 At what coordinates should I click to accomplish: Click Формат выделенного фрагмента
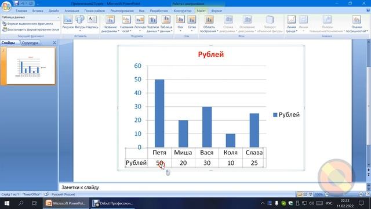[x=27, y=24]
